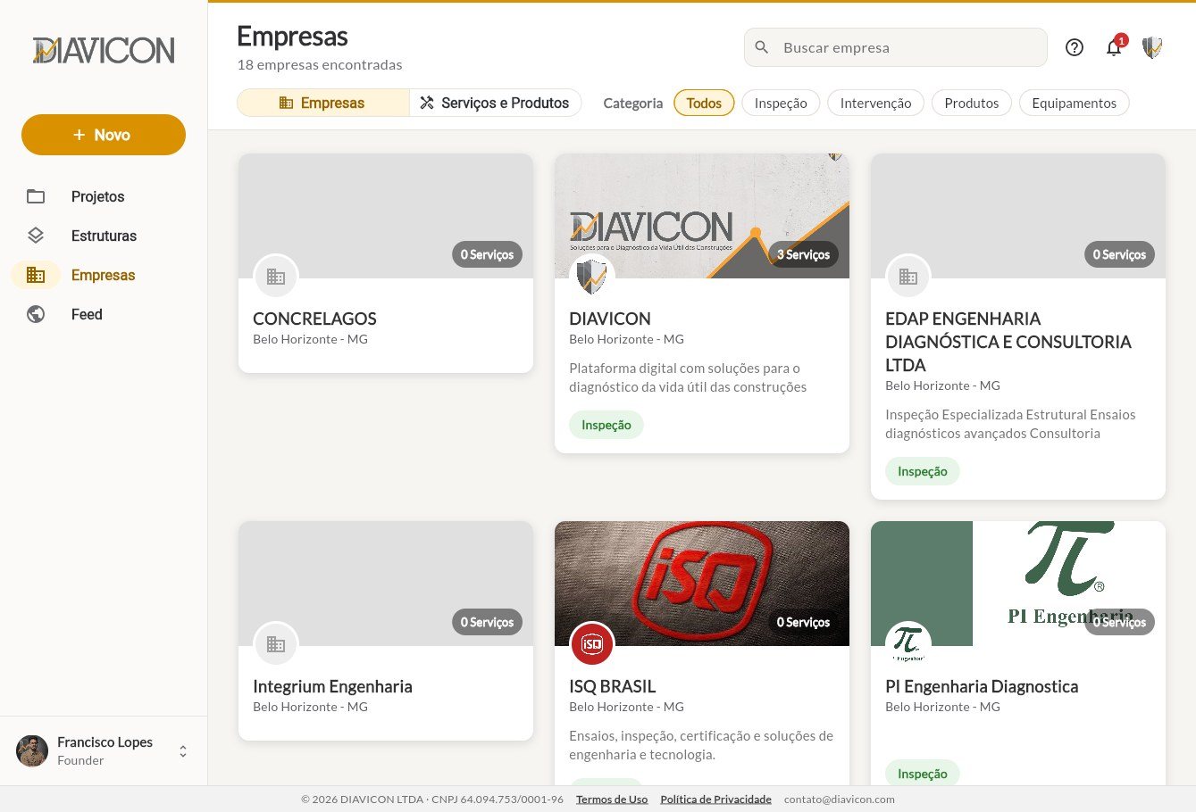Filter by Intervenção category
1196x812 pixels.
pos(875,104)
